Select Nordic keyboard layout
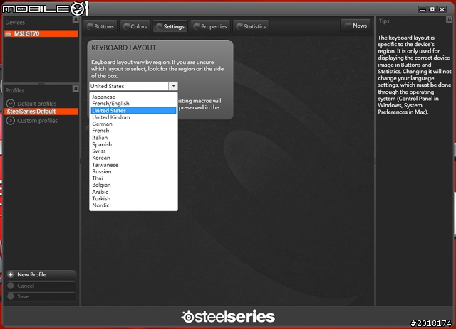This screenshot has height=329, width=456. [x=133, y=205]
